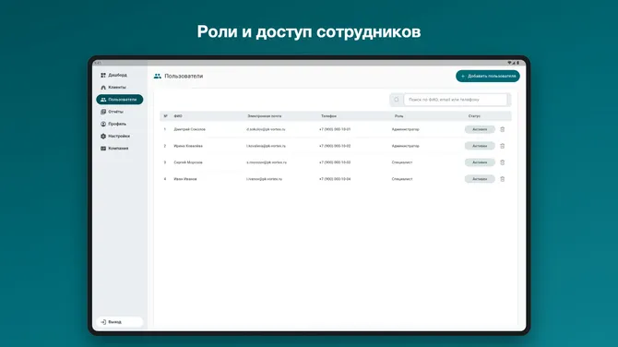This screenshot has width=618, height=347.
Task: Click phone +7 (900) 000-10-04
Action: [335, 179]
